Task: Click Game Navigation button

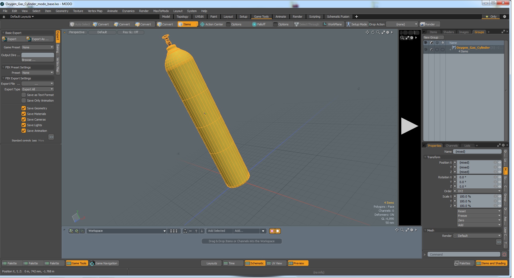Action: click(x=104, y=263)
